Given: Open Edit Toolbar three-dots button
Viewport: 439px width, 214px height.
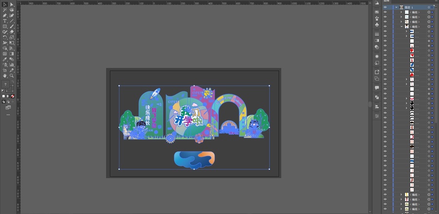Looking at the screenshot, I should pyautogui.click(x=8, y=115).
